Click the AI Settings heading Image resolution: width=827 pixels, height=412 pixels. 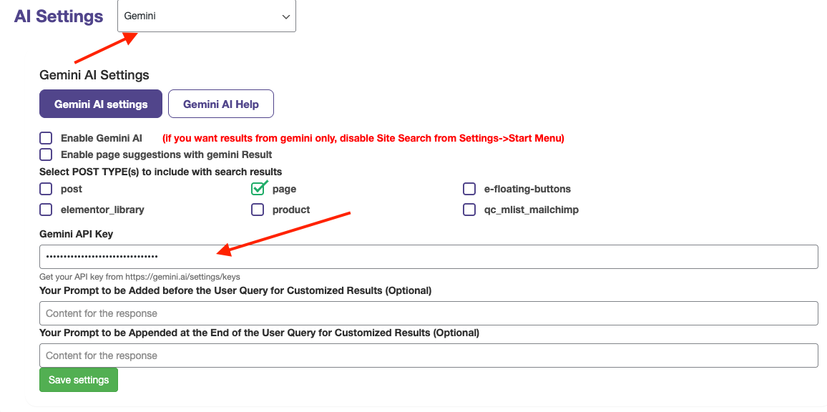pos(59,16)
